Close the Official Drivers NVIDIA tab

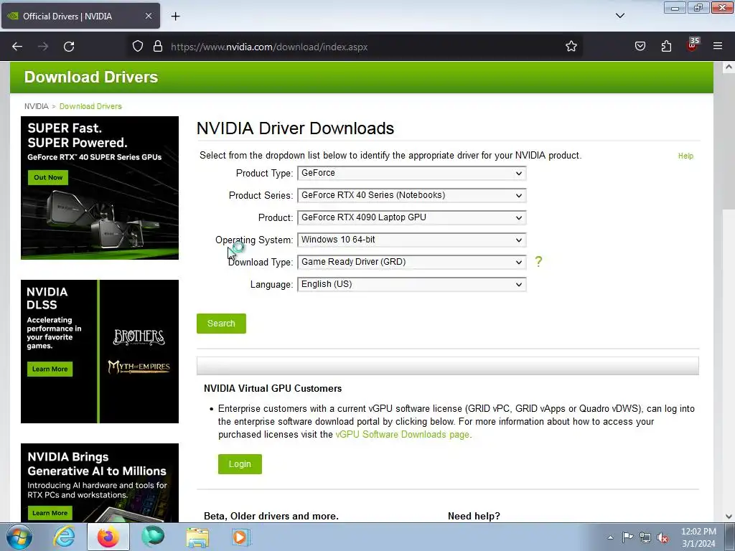tap(148, 16)
